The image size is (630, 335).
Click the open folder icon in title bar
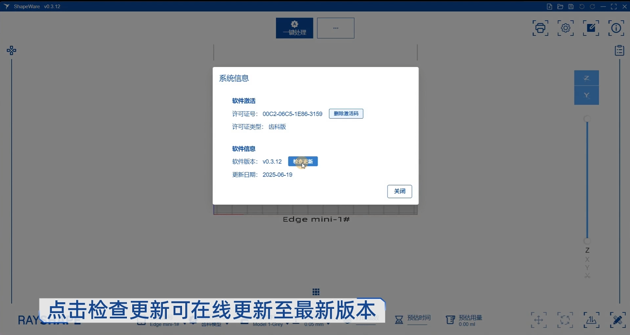coord(560,6)
